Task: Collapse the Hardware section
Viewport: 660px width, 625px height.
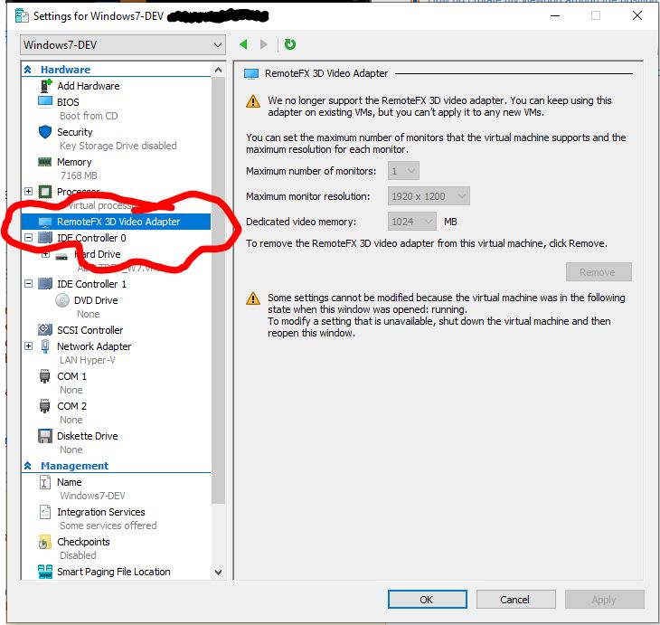Action: click(x=28, y=70)
